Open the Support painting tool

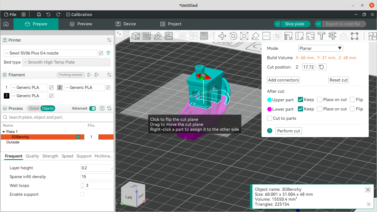coord(288,36)
